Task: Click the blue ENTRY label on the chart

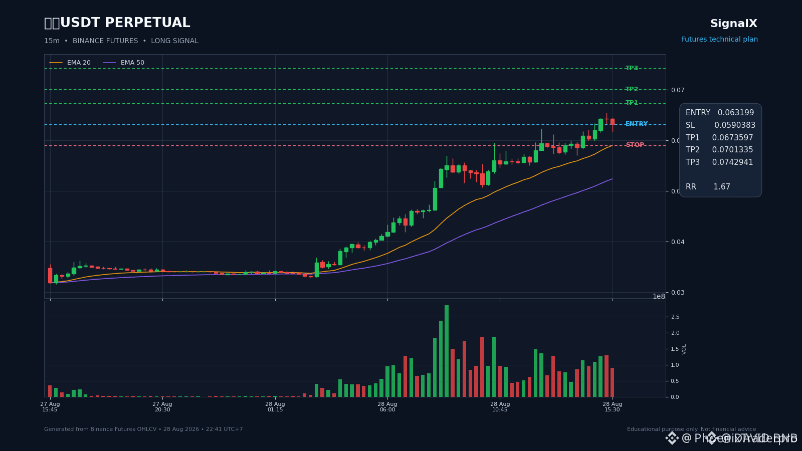Action: (x=637, y=124)
